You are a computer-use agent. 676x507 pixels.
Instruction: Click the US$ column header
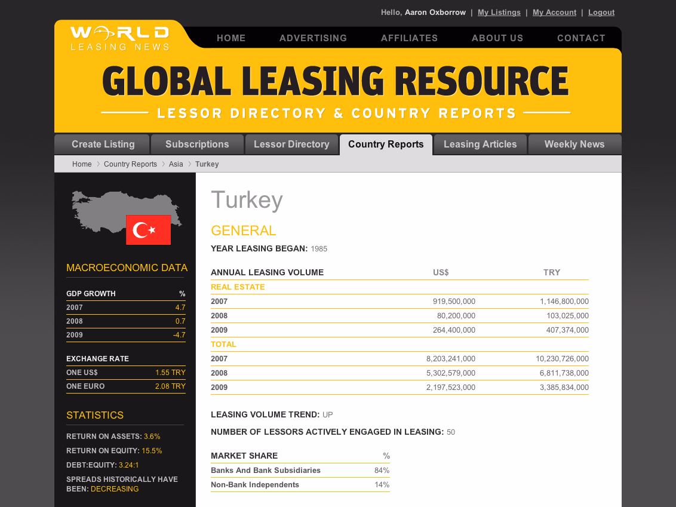(x=441, y=272)
